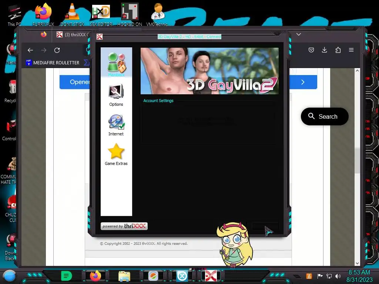Viewport: 379px width, 284px height.
Task: Open the VM0Technic desktop shortcut
Action: 158,14
